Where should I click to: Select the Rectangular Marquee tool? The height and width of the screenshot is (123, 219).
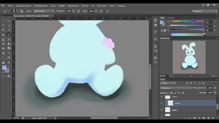coord(3,21)
